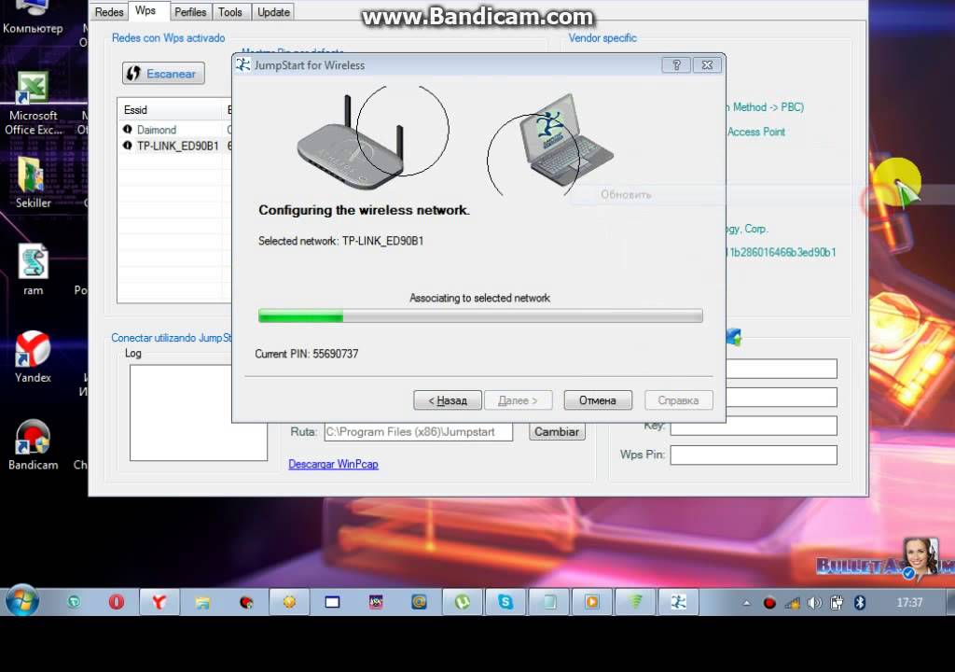Screen dimensions: 955x672
Task: Click the disabled Далее button
Action: 518,400
